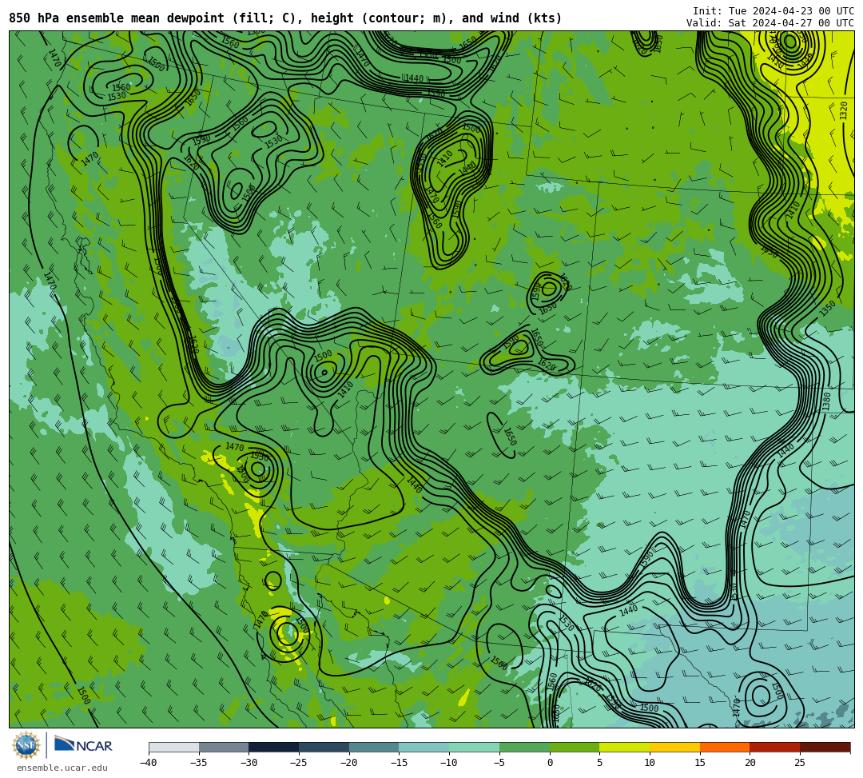
Task: Click the −10 colorbar tick label
Action: click(x=449, y=763)
